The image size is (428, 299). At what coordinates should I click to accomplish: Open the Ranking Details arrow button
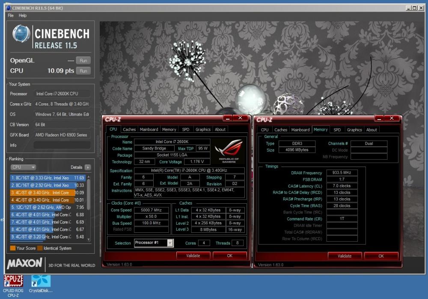[88, 167]
